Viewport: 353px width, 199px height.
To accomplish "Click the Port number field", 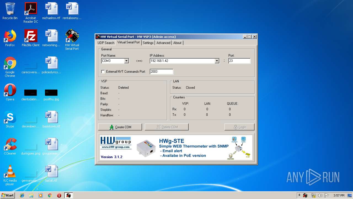I will (239, 61).
